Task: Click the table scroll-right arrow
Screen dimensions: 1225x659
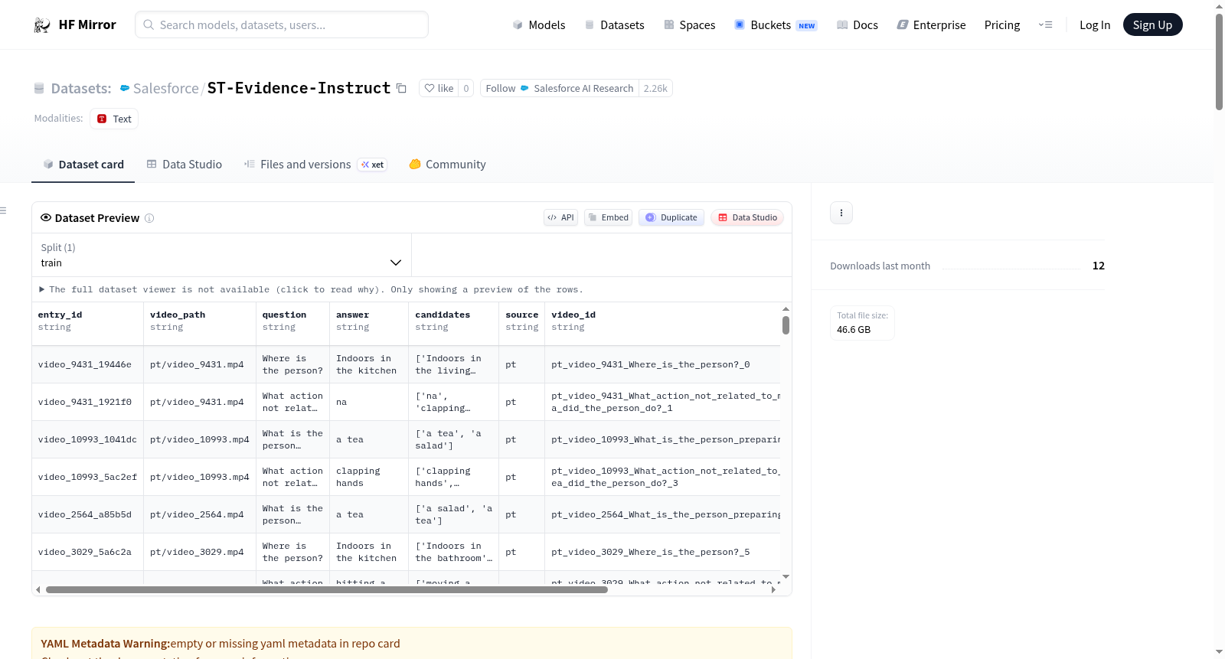Action: pos(773,590)
